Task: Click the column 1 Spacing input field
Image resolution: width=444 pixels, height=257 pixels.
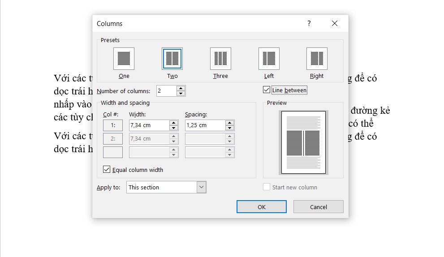Action: tap(205, 125)
